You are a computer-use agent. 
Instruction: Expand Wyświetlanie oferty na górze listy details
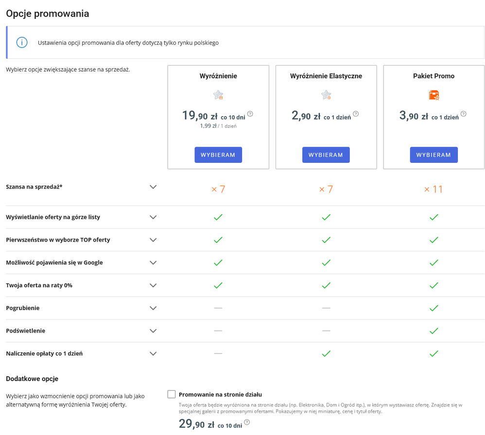click(x=153, y=217)
